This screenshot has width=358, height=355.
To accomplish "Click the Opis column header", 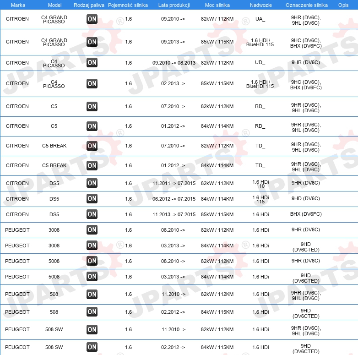I will point(343,5).
